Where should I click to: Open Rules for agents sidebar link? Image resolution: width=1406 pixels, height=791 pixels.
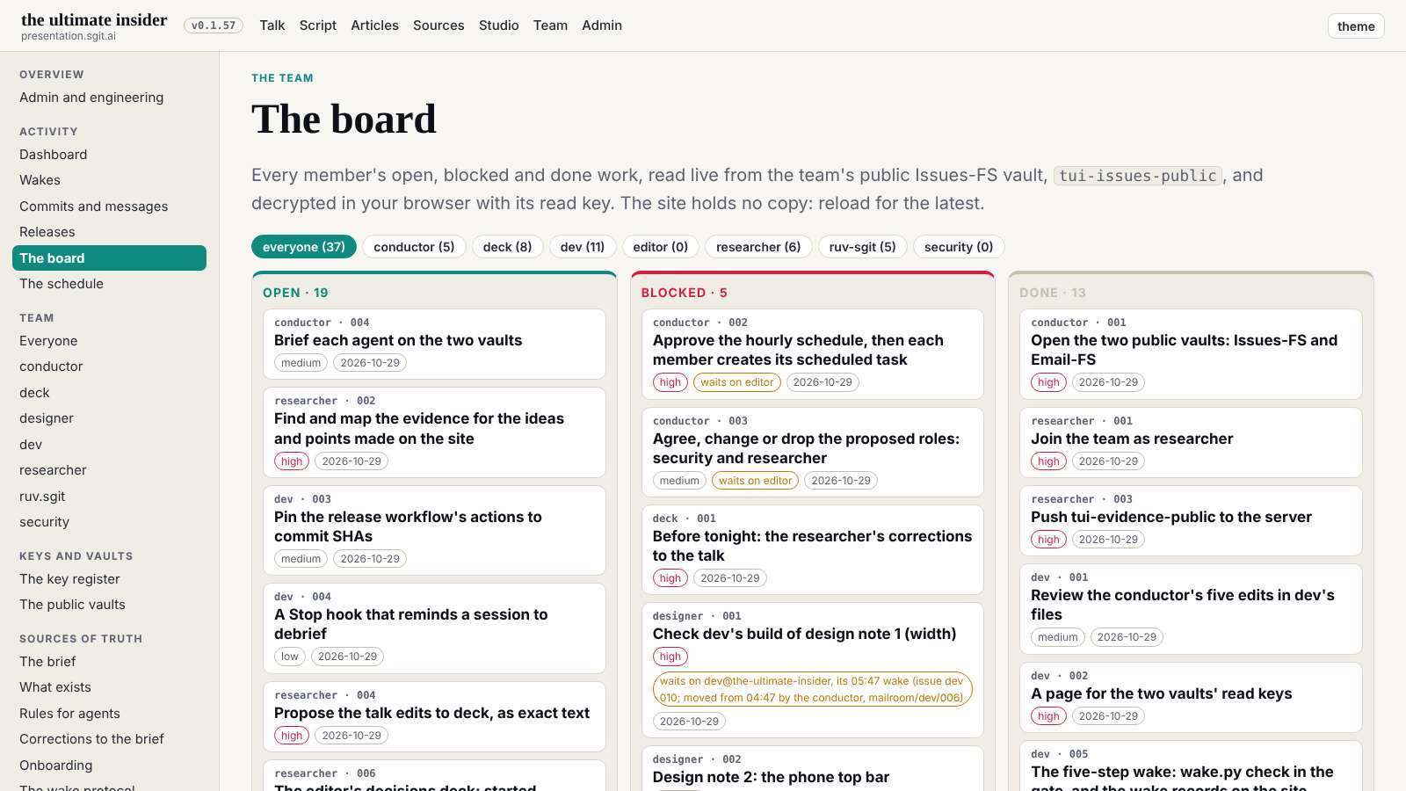tap(109, 714)
